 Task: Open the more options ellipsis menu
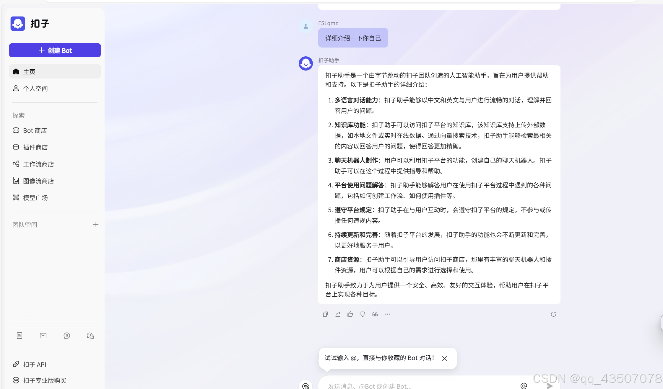(x=387, y=314)
